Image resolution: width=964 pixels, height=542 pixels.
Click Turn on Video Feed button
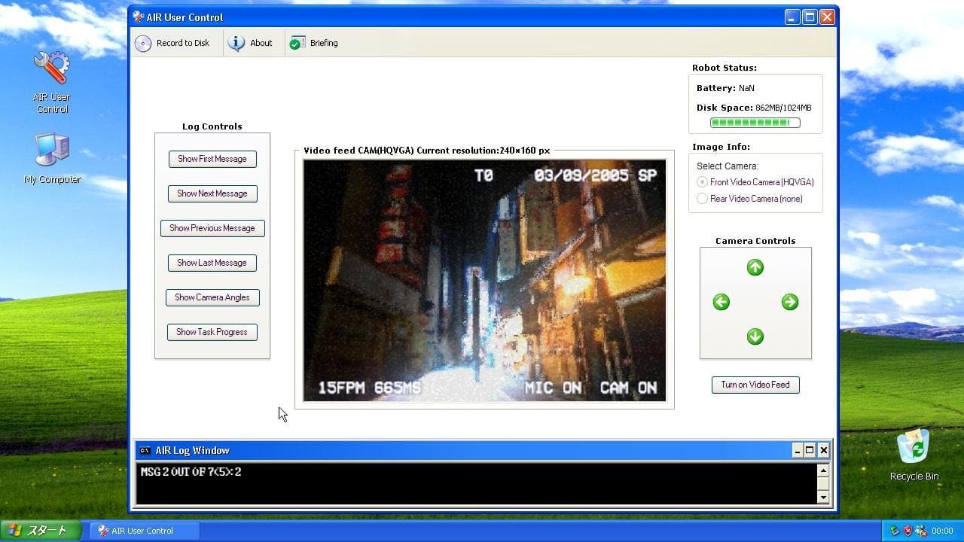(x=755, y=385)
